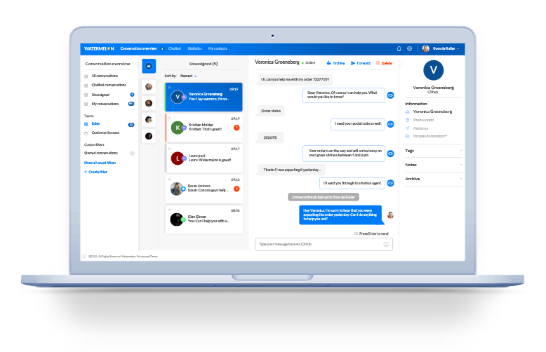Click the 'Create filter' link
The image size is (546, 352).
(x=98, y=172)
